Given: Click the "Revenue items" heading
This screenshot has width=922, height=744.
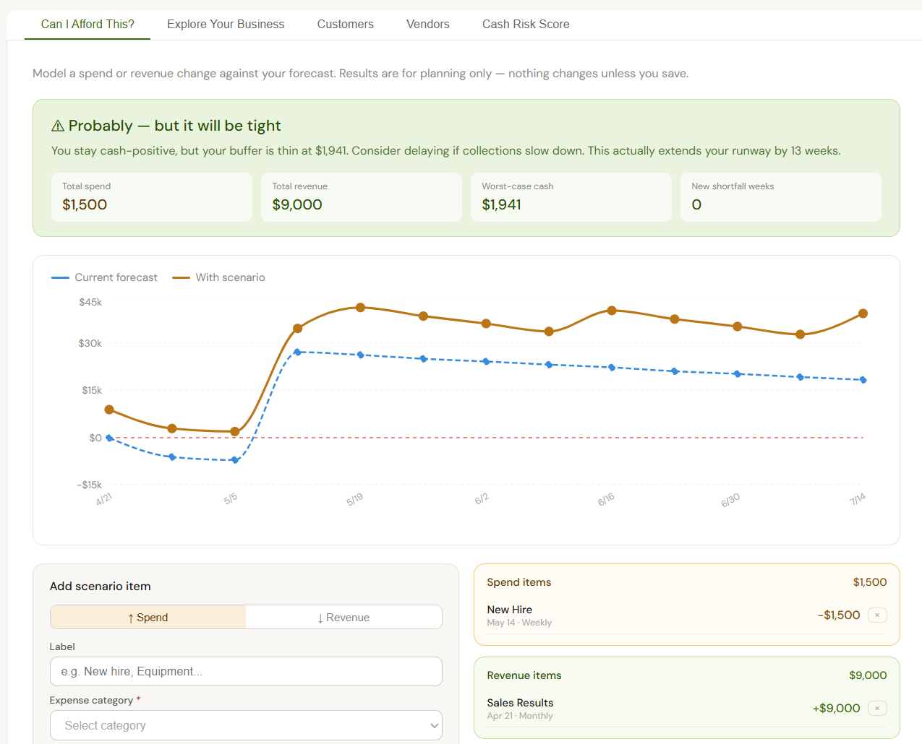Looking at the screenshot, I should (524, 675).
